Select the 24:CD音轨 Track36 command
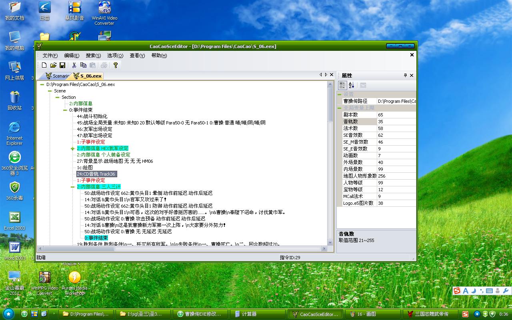The image size is (512, 320). pos(96,174)
